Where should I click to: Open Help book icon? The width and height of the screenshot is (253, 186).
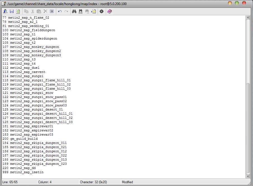click(x=110, y=11)
